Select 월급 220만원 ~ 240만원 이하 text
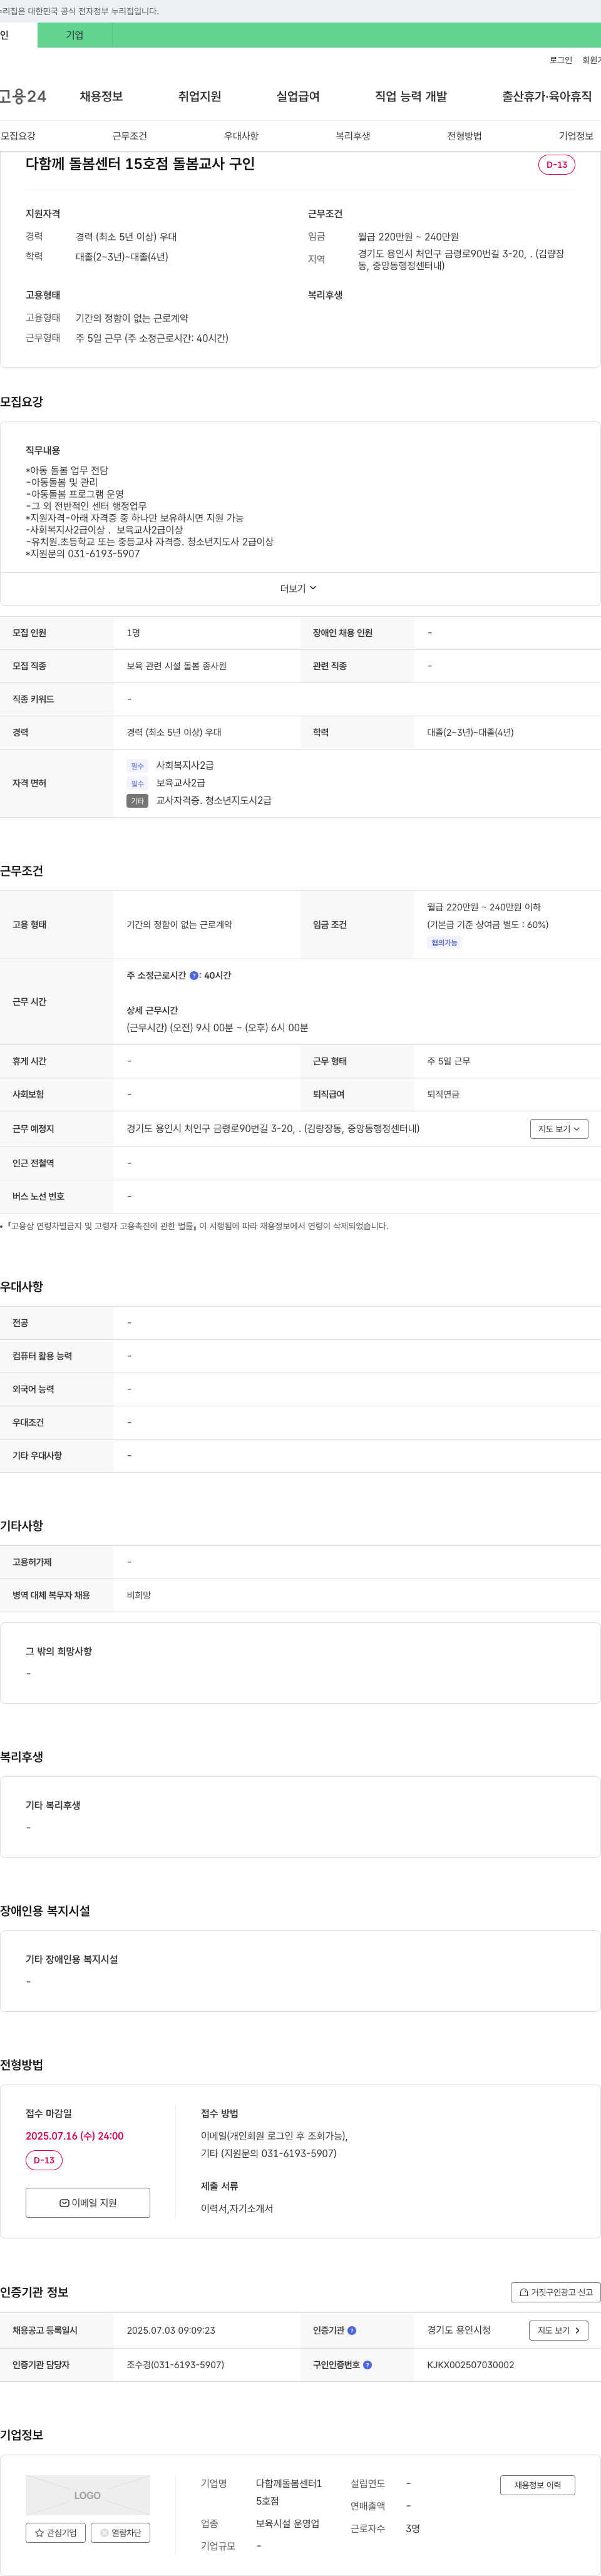The height and width of the screenshot is (2576, 601). tap(484, 907)
